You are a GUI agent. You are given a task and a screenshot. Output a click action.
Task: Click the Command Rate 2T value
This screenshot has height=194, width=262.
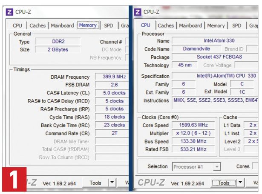[x=112, y=133]
